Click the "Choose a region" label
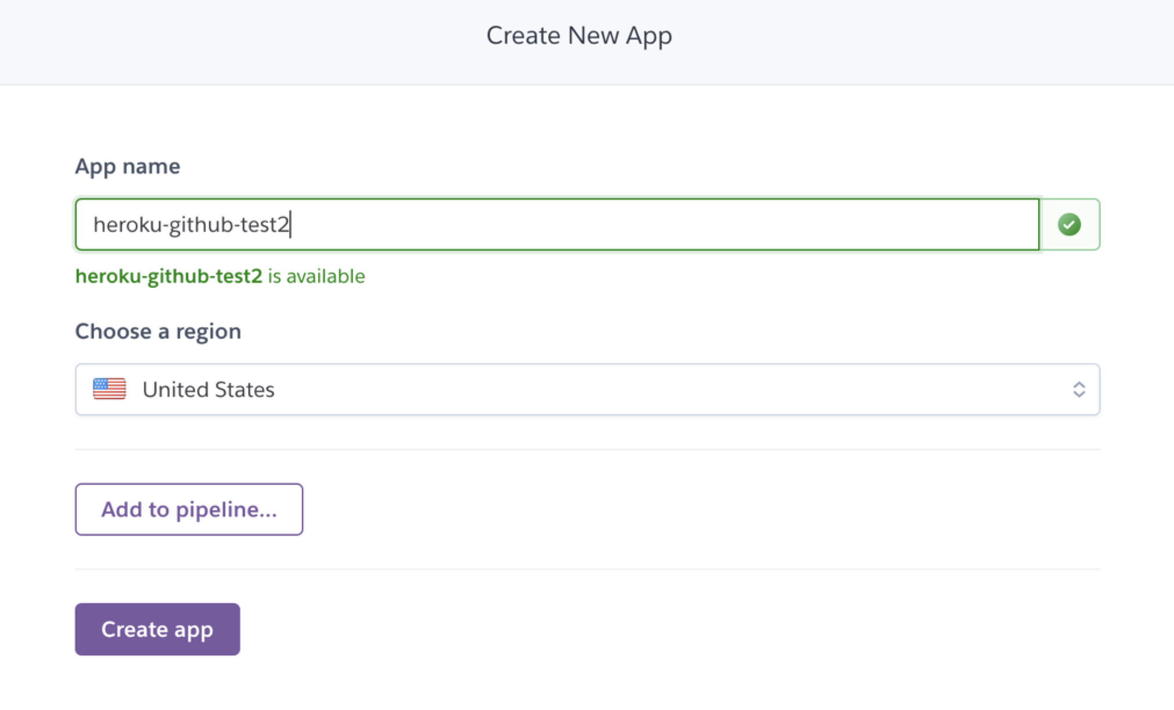 (158, 331)
